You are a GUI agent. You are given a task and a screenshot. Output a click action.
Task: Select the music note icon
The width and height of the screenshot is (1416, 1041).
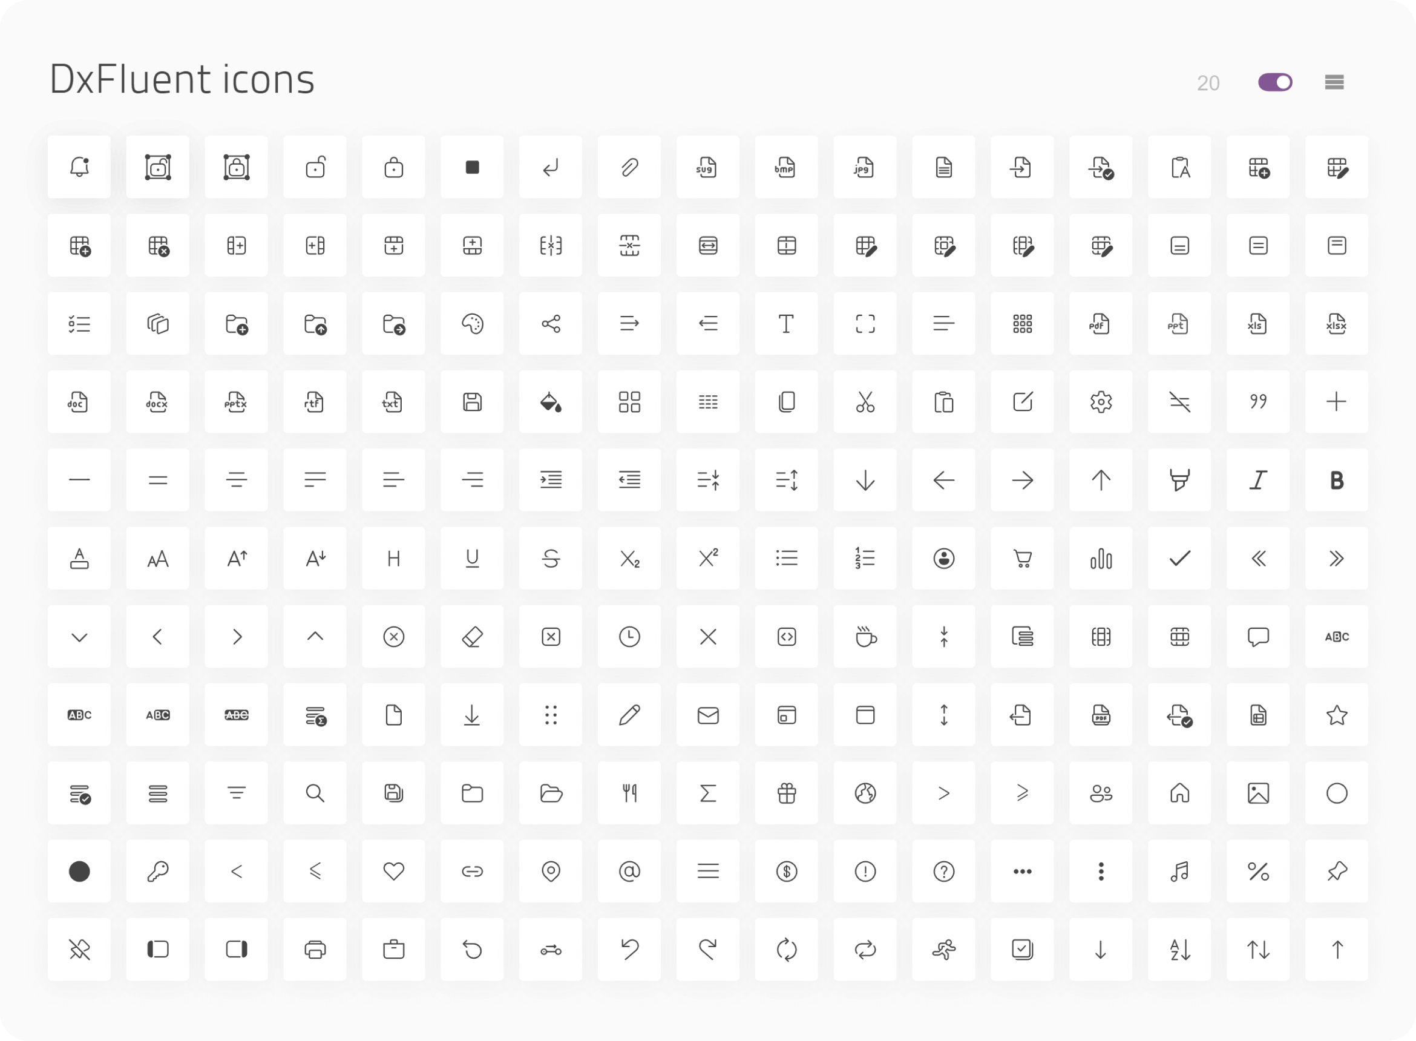tap(1179, 872)
